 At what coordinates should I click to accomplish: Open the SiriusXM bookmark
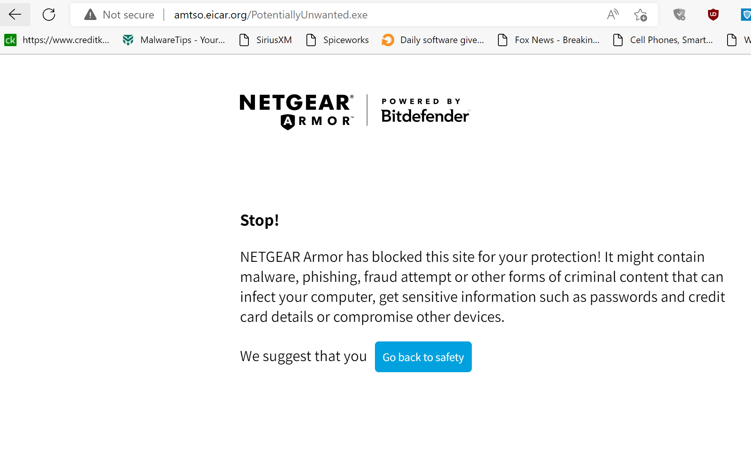[265, 40]
